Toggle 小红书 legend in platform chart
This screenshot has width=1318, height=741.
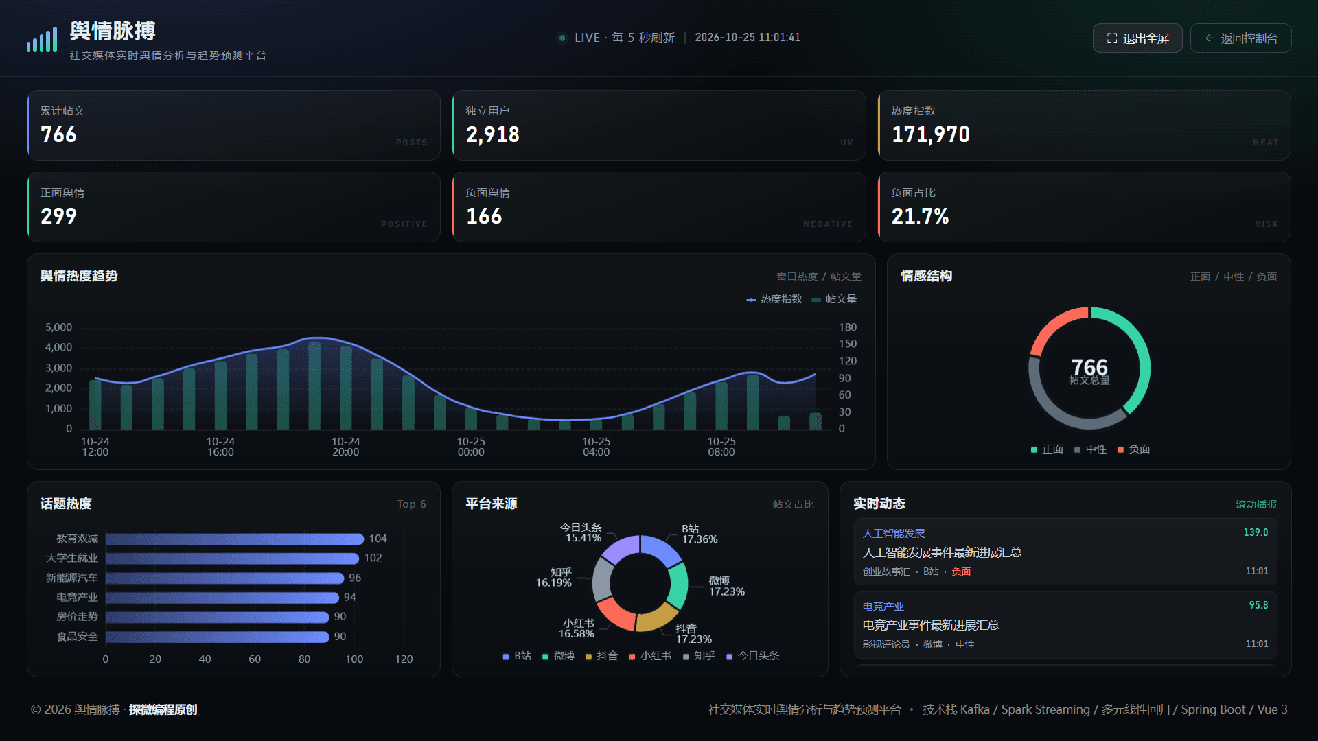[650, 656]
